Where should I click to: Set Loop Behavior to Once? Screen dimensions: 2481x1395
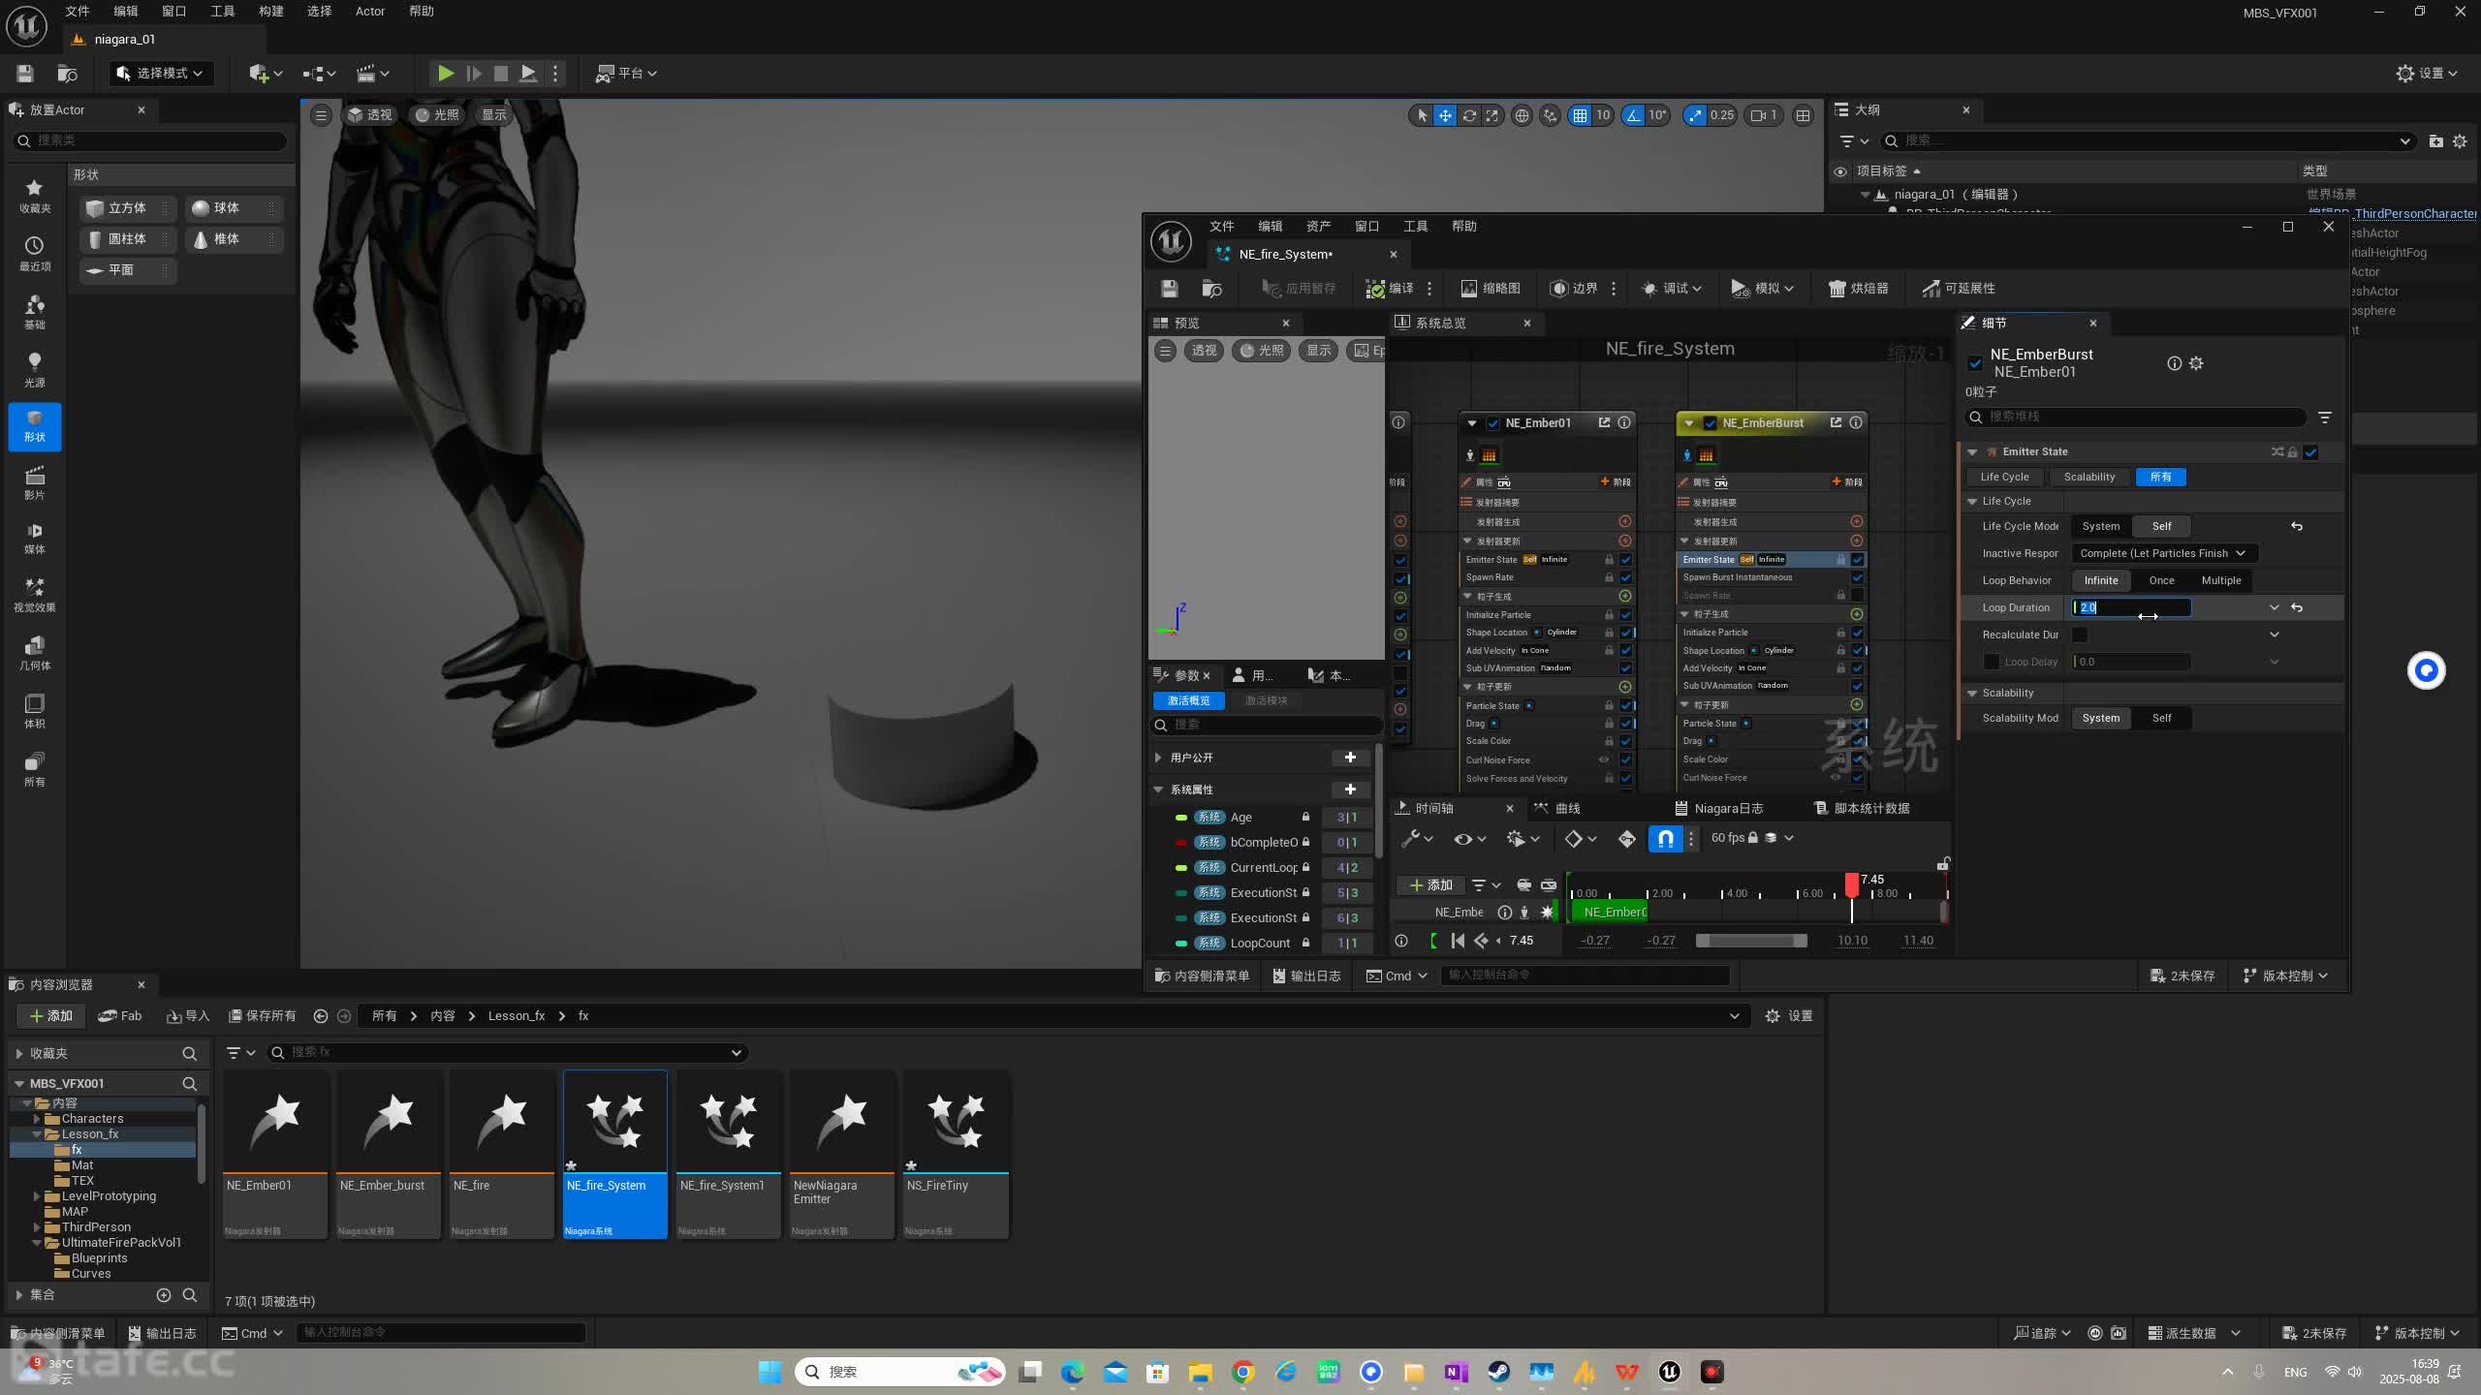click(2161, 580)
